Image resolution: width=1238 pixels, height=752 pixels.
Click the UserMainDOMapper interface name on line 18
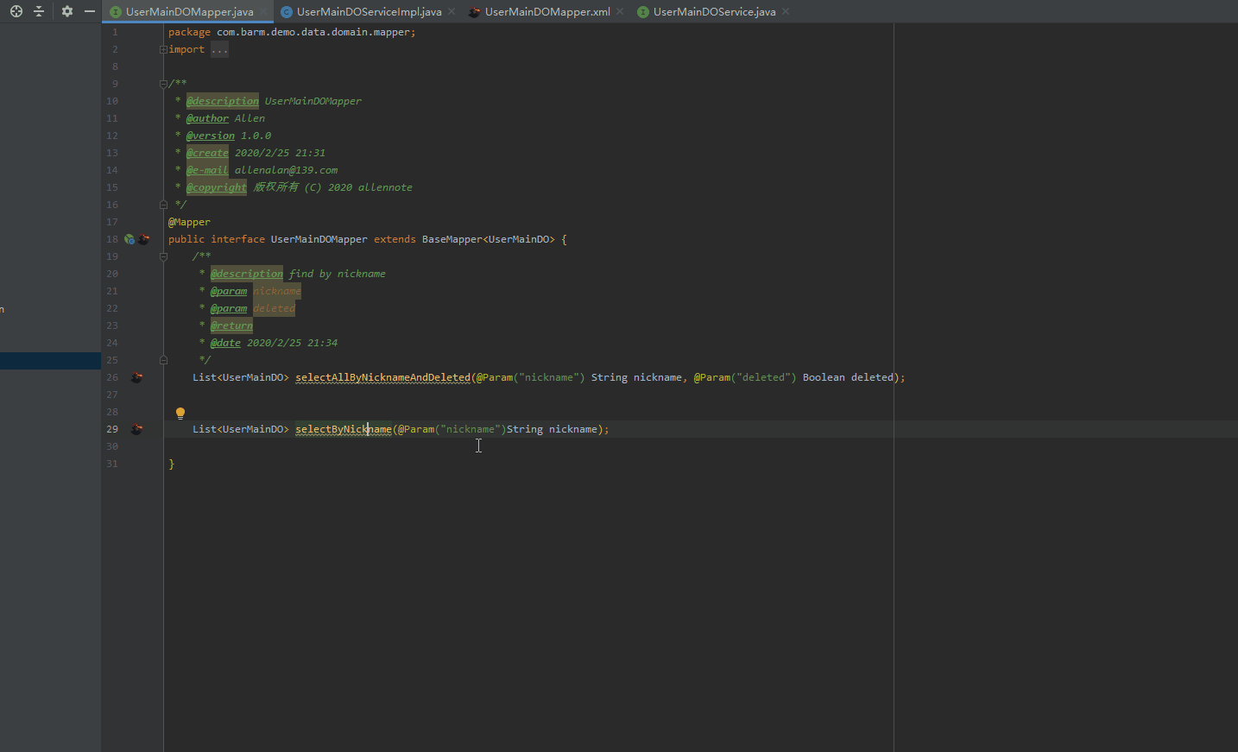coord(319,239)
